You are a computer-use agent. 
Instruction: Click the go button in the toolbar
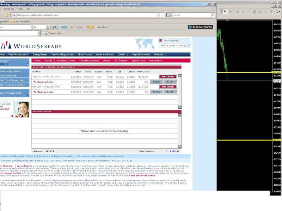(x=54, y=27)
